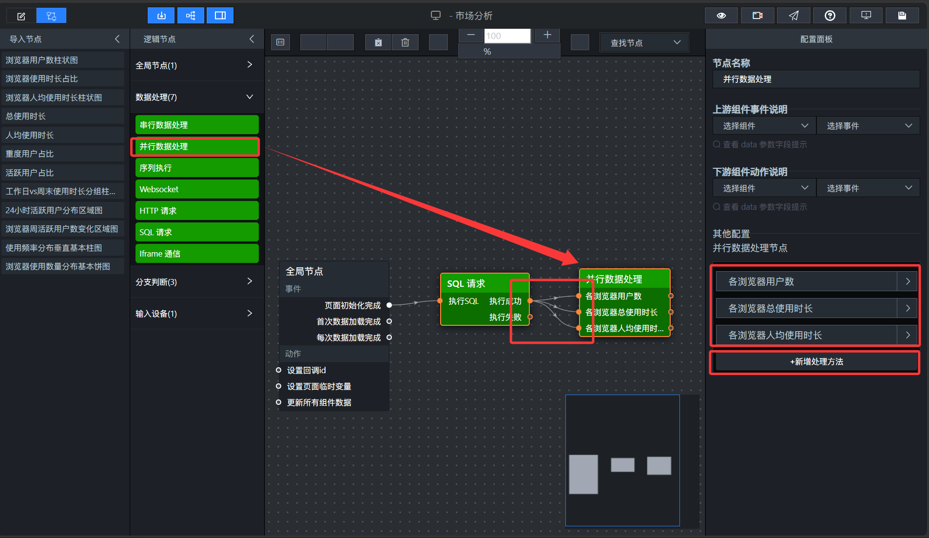Click the clipboard clear icon
Screen dimensions: 929x538
[x=378, y=42]
